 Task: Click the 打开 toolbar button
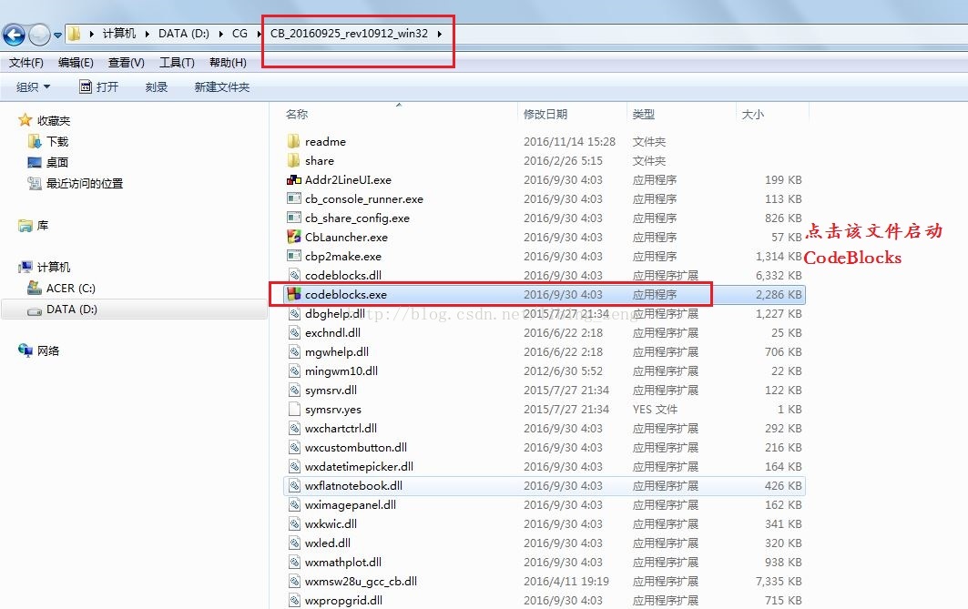coord(98,87)
